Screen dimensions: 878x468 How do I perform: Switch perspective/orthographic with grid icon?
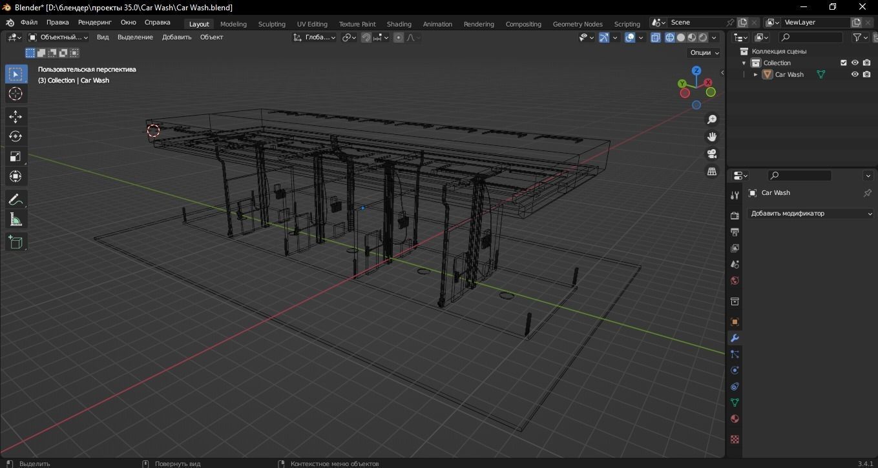[712, 172]
